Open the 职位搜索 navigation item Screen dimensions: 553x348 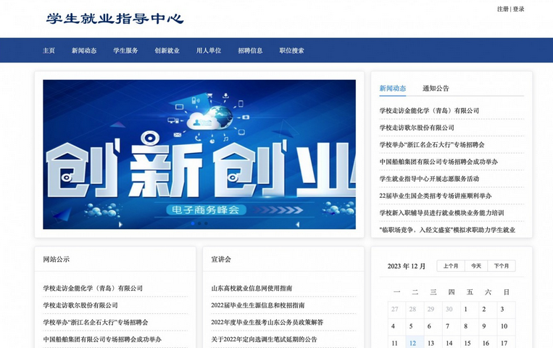click(291, 51)
